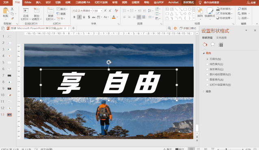Toggle Italic formatting
Viewport: 259px width, 150px height.
click(79, 17)
